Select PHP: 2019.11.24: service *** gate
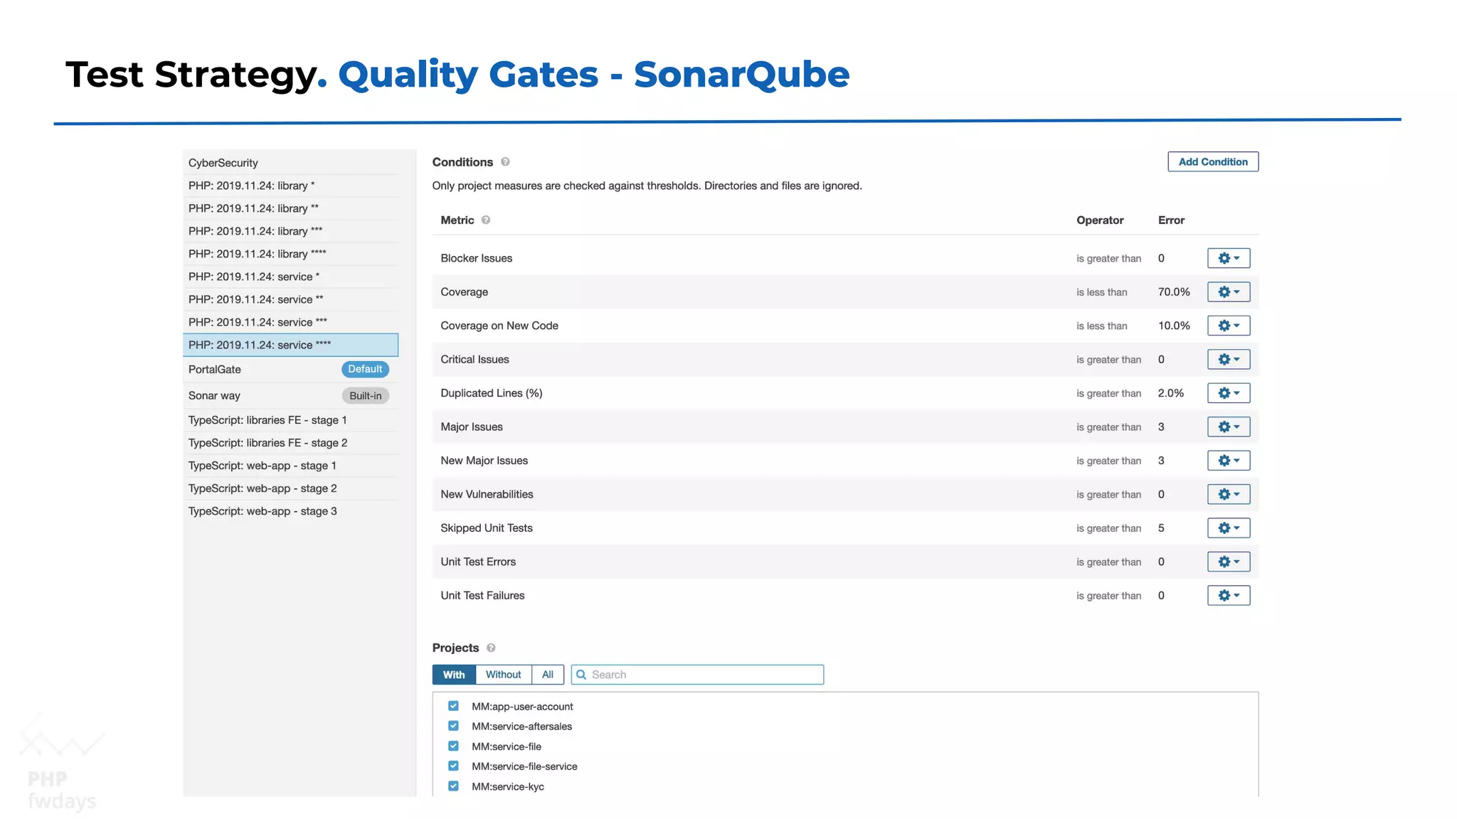Screen dimensions: 1457x819 pos(290,322)
